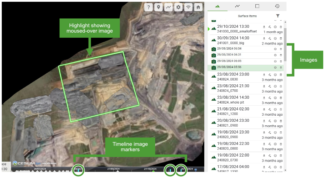Show info for 30/09/2024 14:30 surface
This screenshot has width=325, height=178.
(x=275, y=38)
